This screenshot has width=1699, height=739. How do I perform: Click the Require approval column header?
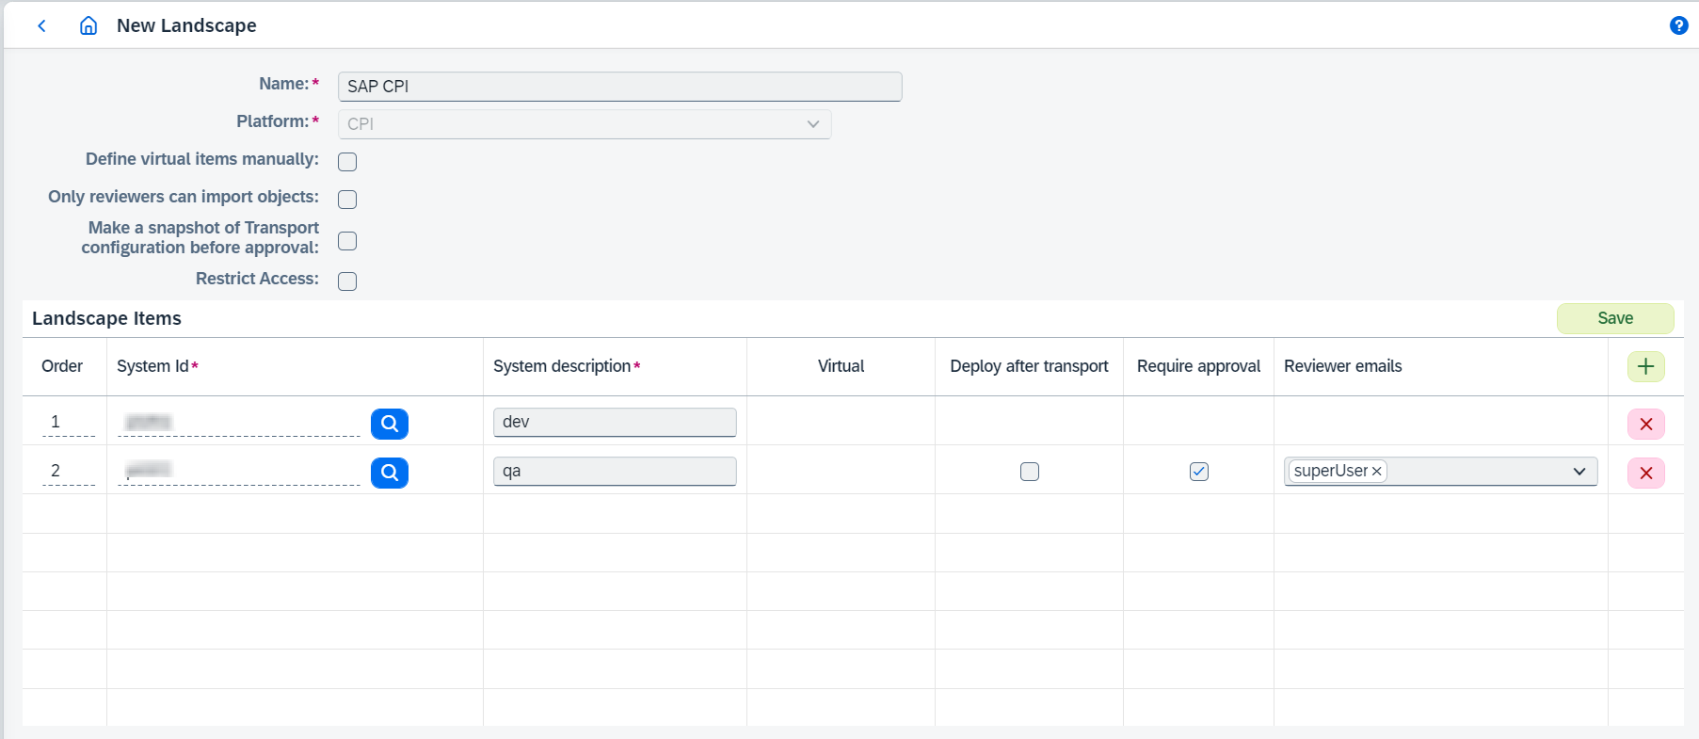click(x=1198, y=366)
